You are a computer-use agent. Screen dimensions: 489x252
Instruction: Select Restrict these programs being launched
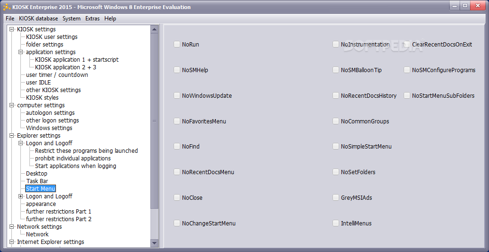[86, 150]
